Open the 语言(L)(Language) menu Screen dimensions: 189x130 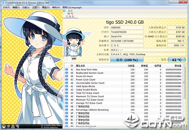coord(72,8)
